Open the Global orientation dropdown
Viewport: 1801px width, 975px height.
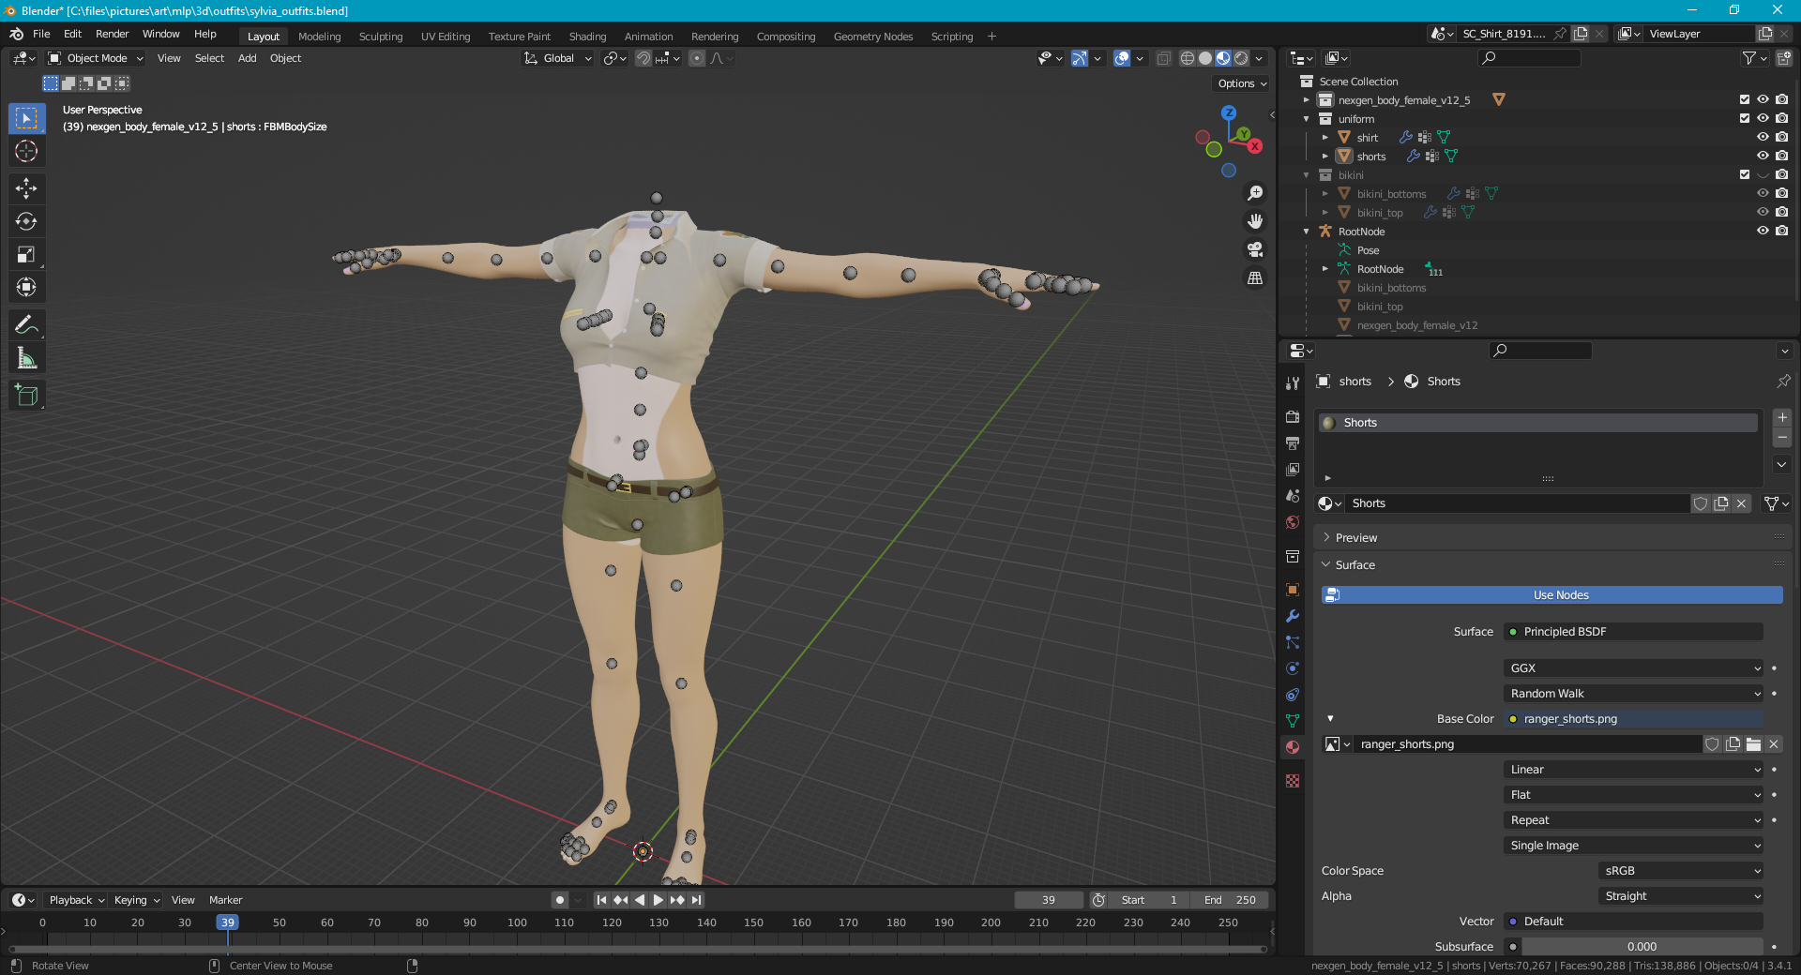coord(558,58)
